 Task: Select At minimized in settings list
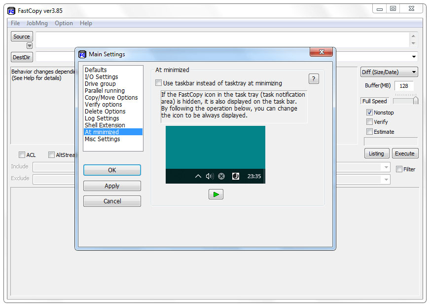(113, 132)
